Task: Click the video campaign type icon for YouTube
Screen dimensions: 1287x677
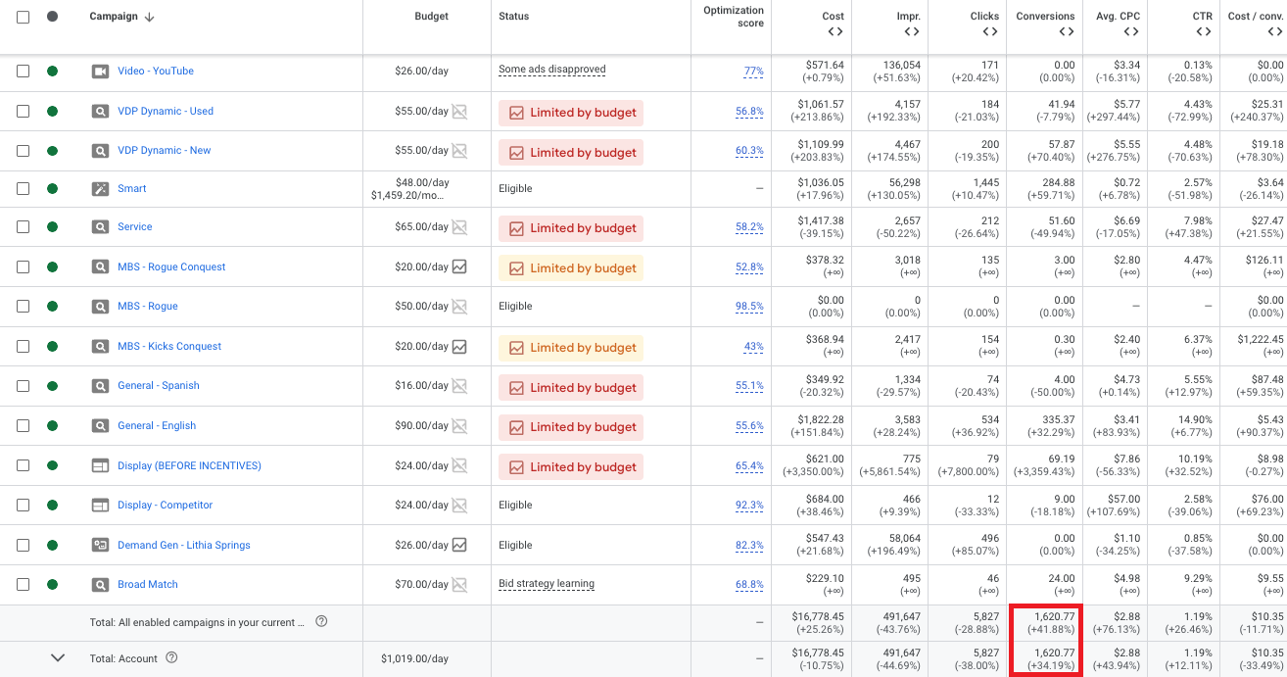Action: [100, 71]
